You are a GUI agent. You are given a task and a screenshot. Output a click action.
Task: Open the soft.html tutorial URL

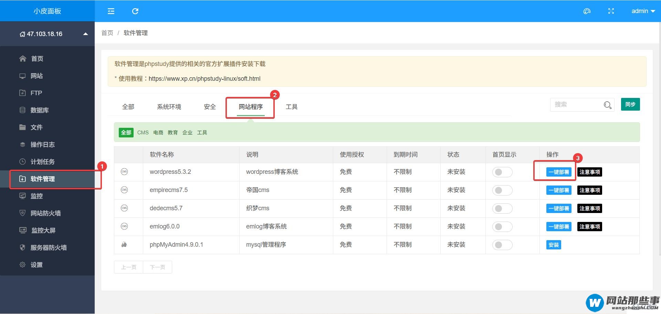(x=204, y=79)
